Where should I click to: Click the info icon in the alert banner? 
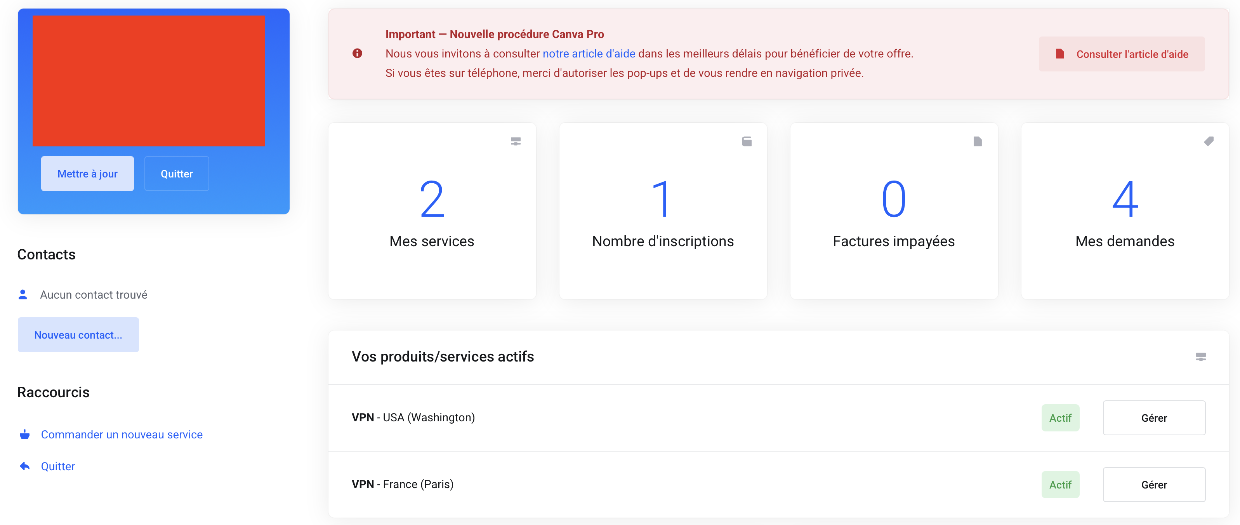(357, 54)
